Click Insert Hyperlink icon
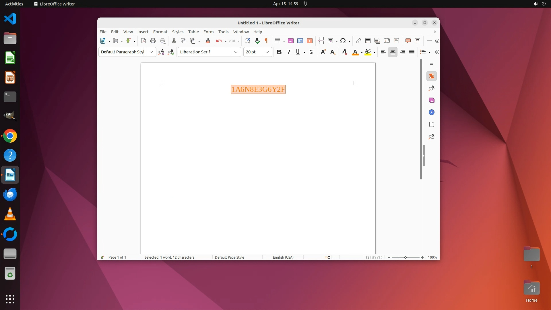The image size is (551, 310). click(x=358, y=41)
